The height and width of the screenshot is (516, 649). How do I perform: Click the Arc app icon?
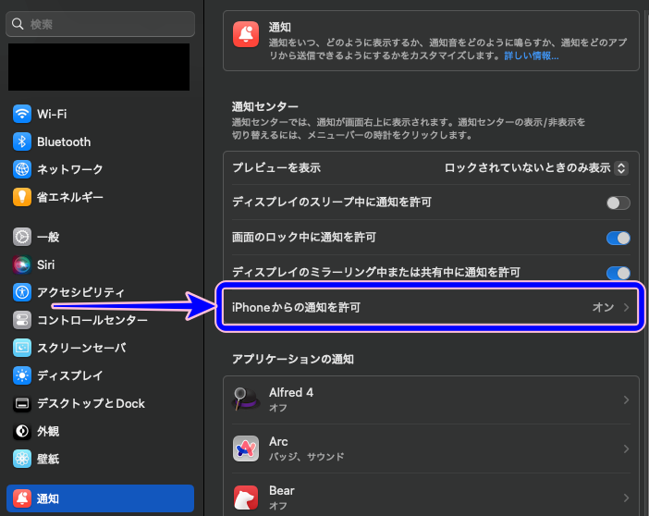[x=245, y=448]
